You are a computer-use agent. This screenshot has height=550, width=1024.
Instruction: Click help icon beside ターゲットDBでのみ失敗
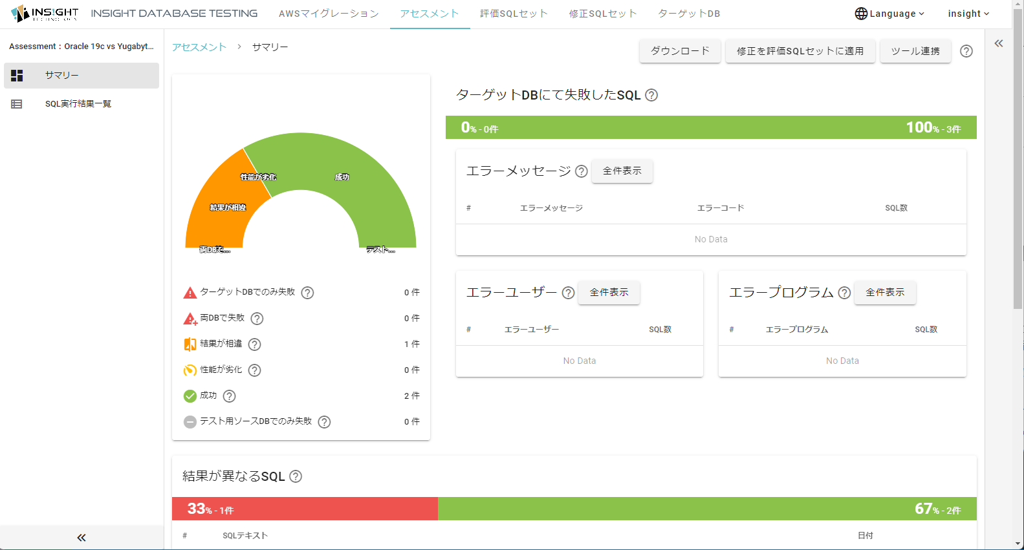click(x=308, y=293)
